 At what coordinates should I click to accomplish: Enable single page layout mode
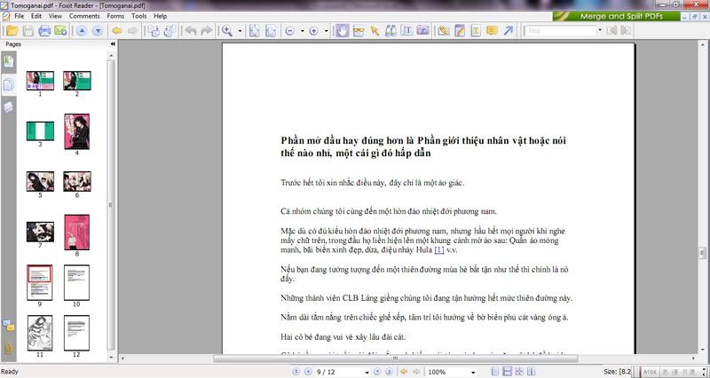(x=495, y=372)
